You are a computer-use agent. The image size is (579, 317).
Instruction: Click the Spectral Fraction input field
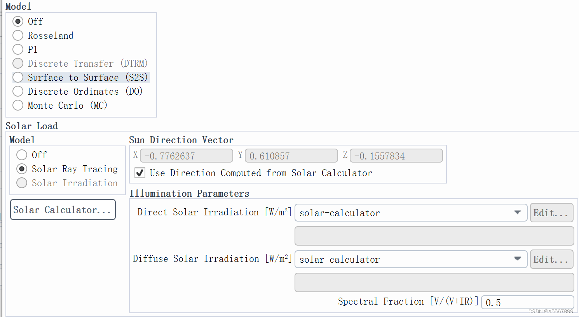pos(527,303)
